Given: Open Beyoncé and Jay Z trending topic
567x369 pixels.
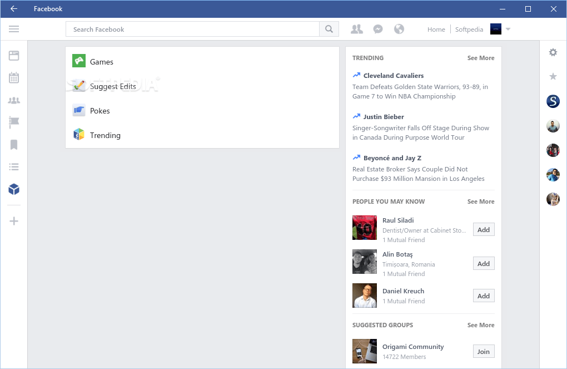Looking at the screenshot, I should [392, 158].
